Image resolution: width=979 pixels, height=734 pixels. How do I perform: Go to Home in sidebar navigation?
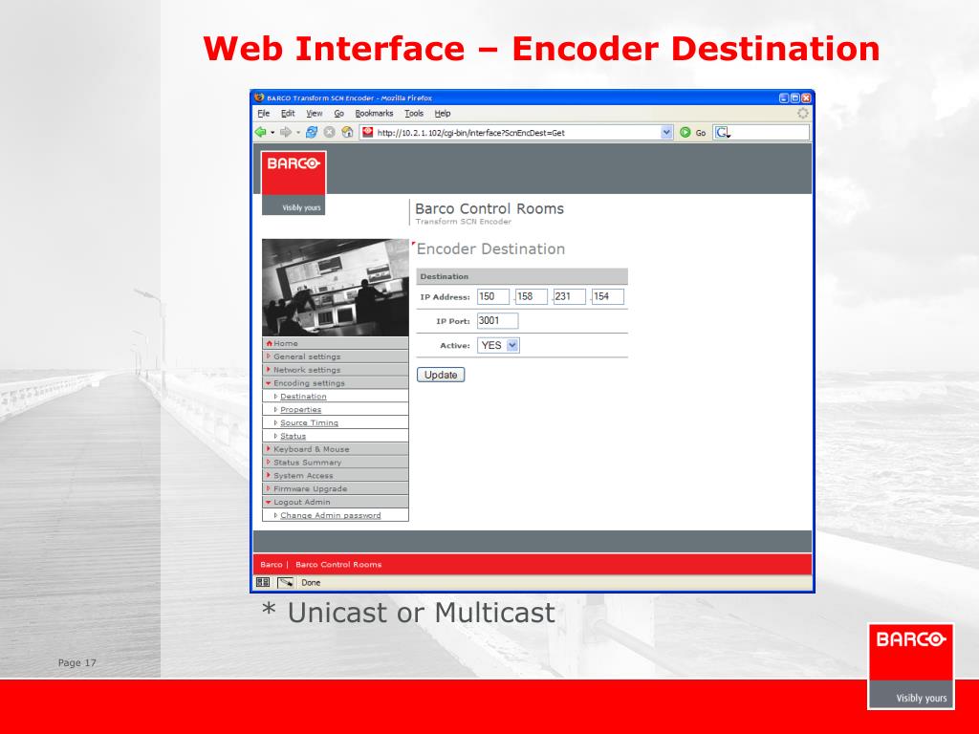click(336, 343)
